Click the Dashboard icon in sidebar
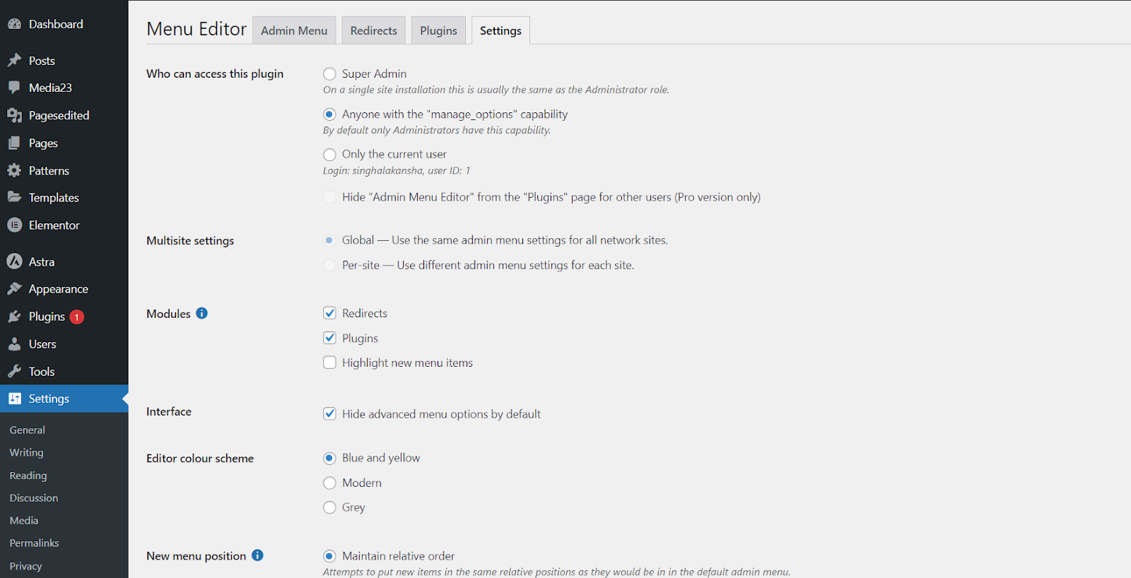Screen dimensions: 1131x578 pyautogui.click(x=14, y=24)
